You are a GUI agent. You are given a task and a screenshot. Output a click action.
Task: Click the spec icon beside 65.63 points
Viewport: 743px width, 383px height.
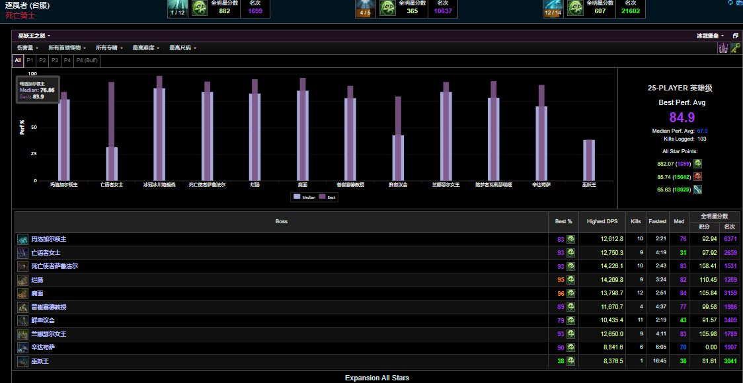[x=697, y=190]
